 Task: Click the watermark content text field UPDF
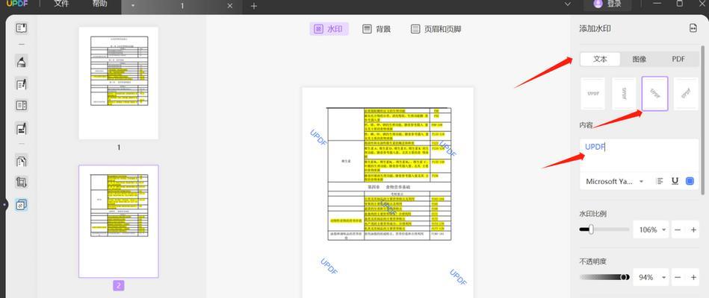tap(639, 155)
